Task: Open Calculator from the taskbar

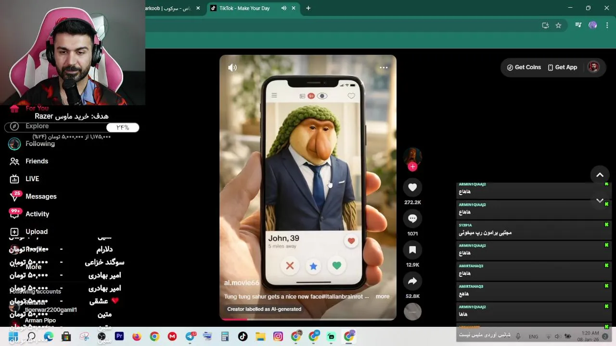Action: click(x=225, y=337)
